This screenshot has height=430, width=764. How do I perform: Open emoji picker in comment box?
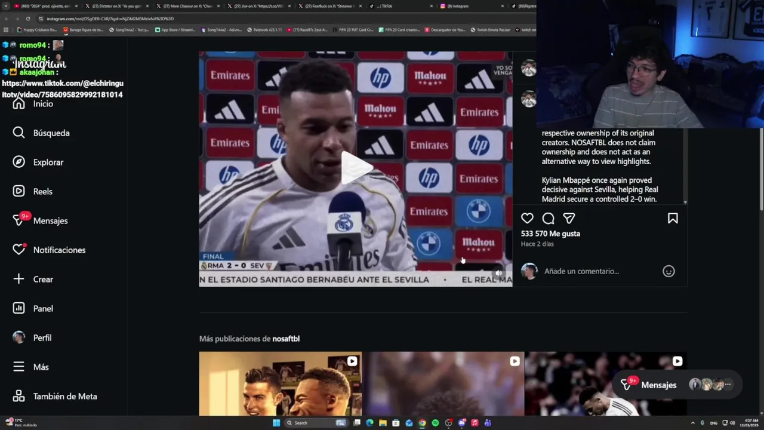668,271
